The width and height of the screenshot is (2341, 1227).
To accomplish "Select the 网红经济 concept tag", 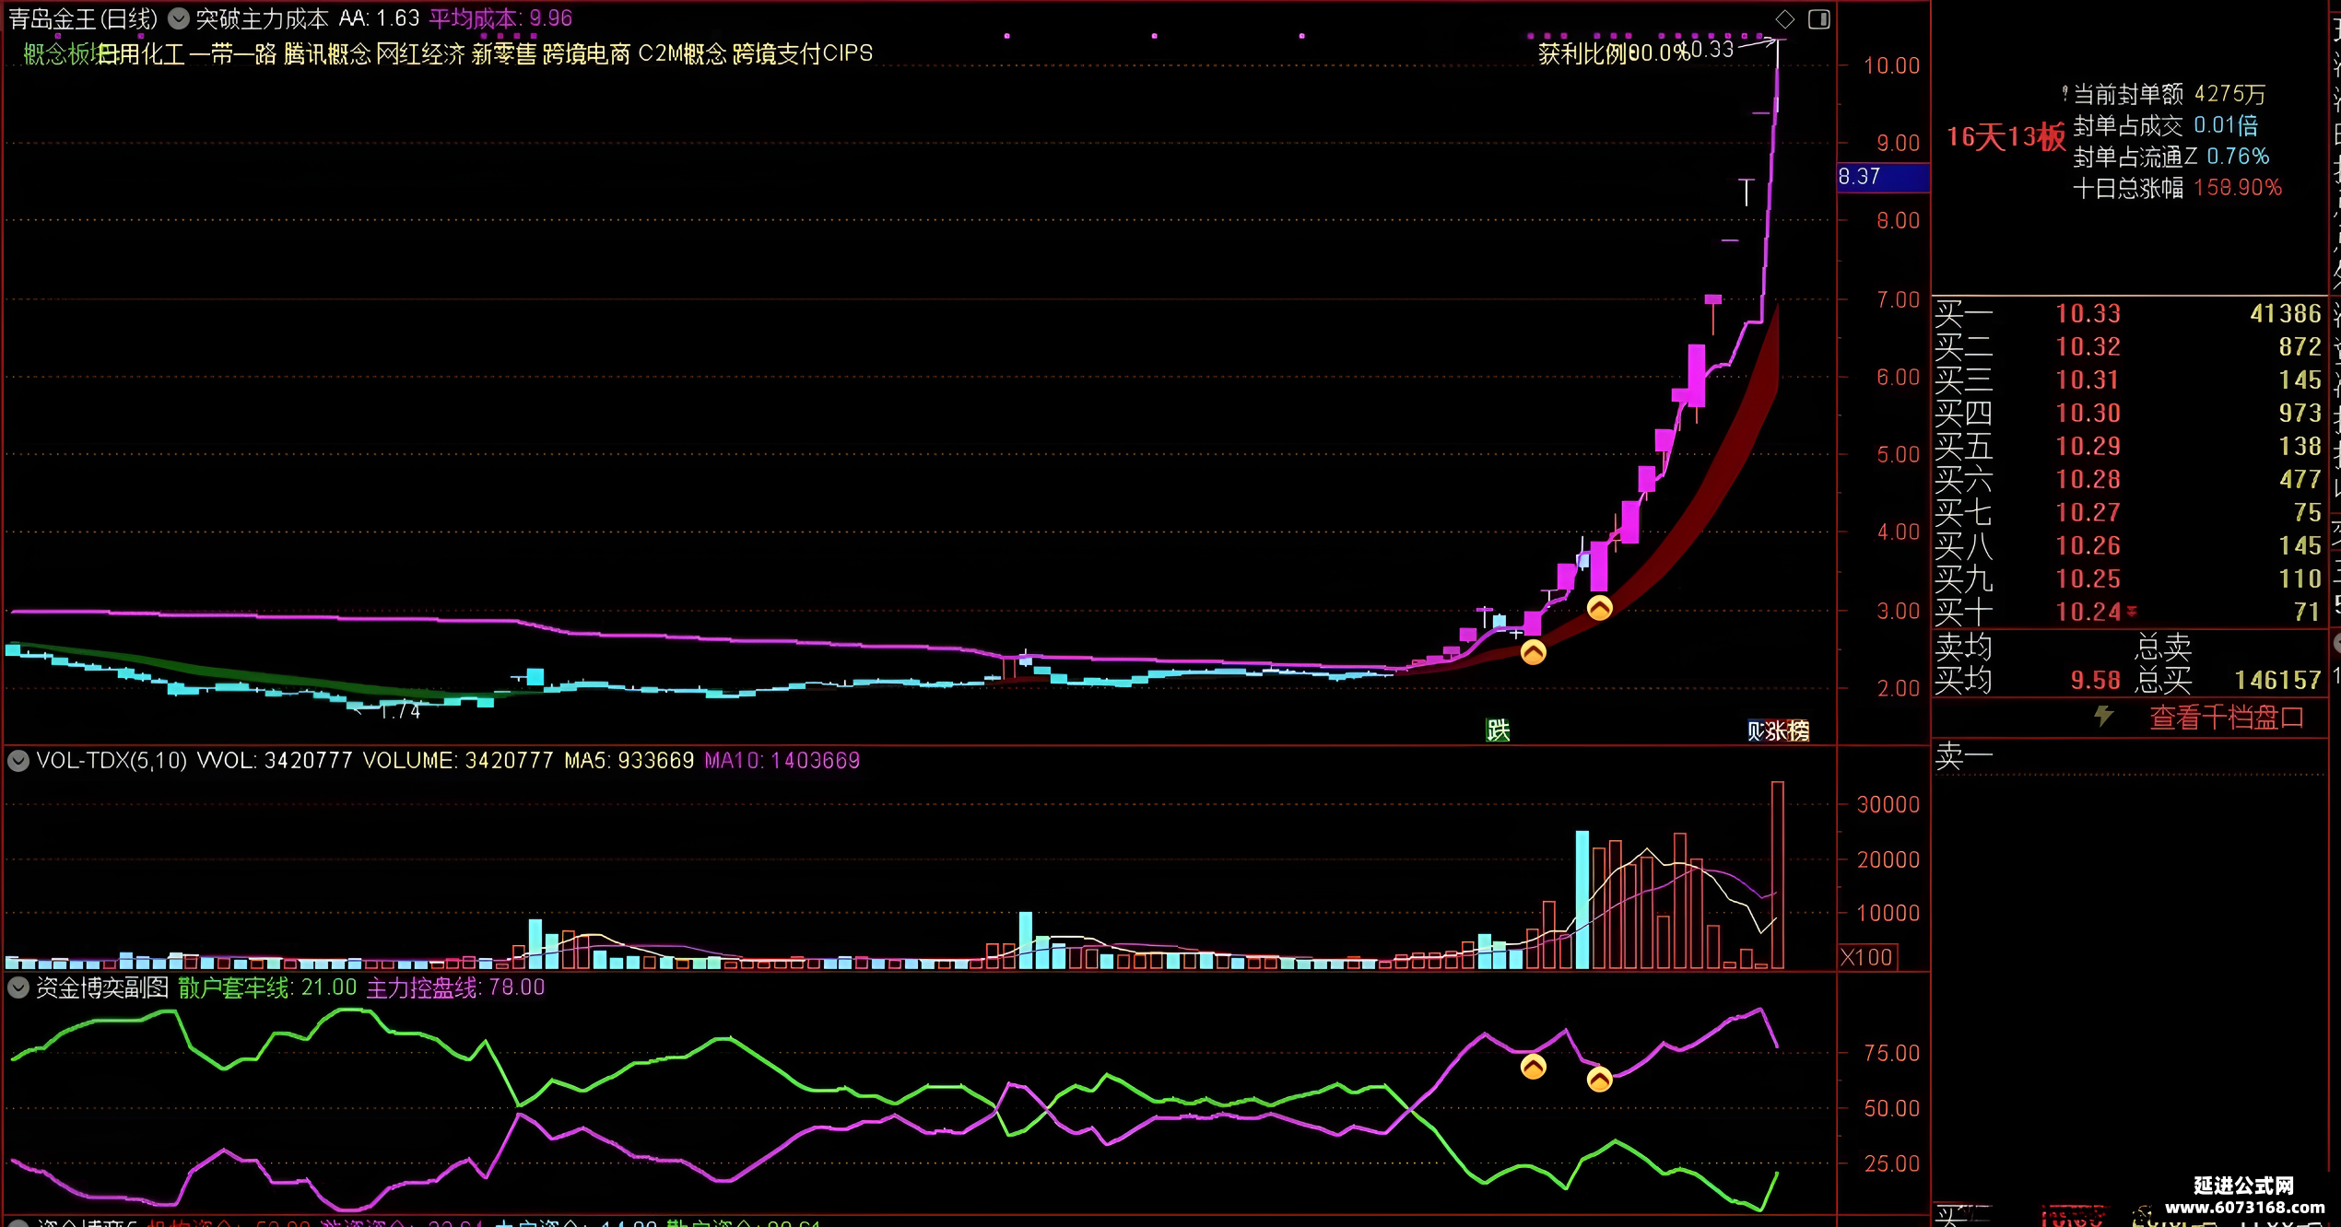I will [x=420, y=53].
